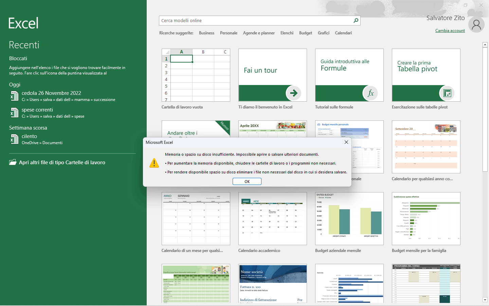Click the Budget mensile per la famiglia caption

click(x=419, y=251)
